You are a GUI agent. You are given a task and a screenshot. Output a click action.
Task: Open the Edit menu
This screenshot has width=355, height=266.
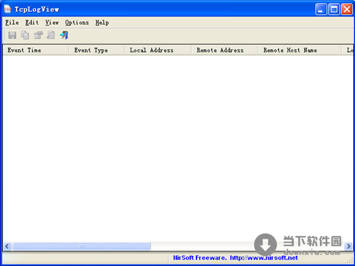[x=32, y=22]
